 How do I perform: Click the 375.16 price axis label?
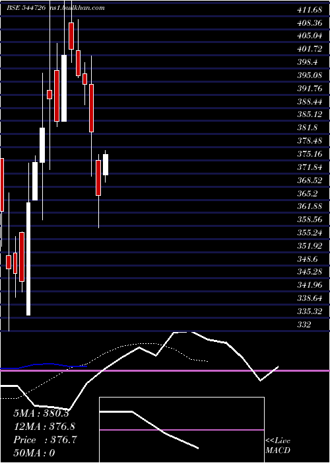click(310, 154)
